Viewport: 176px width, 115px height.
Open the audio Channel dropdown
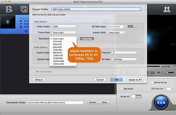pyautogui.click(x=125, y=53)
